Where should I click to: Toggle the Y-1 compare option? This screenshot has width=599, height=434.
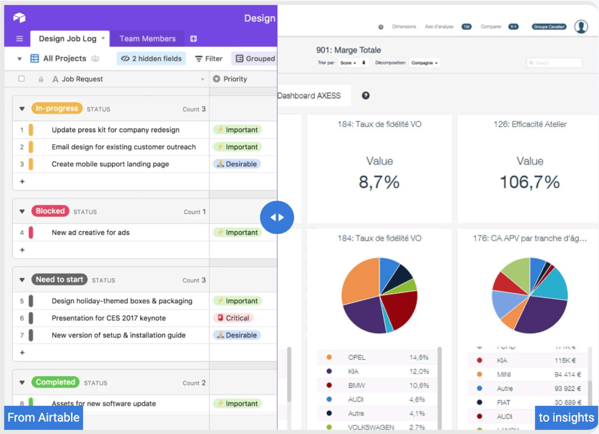pyautogui.click(x=514, y=26)
